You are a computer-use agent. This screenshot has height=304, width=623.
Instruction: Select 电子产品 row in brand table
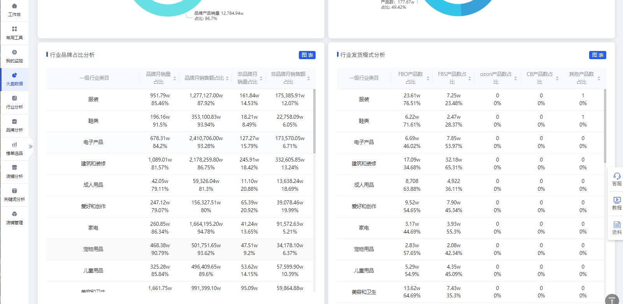click(x=180, y=142)
